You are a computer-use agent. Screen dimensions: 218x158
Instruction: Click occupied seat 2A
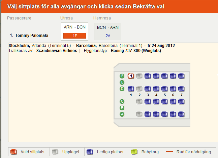click(x=139, y=114)
